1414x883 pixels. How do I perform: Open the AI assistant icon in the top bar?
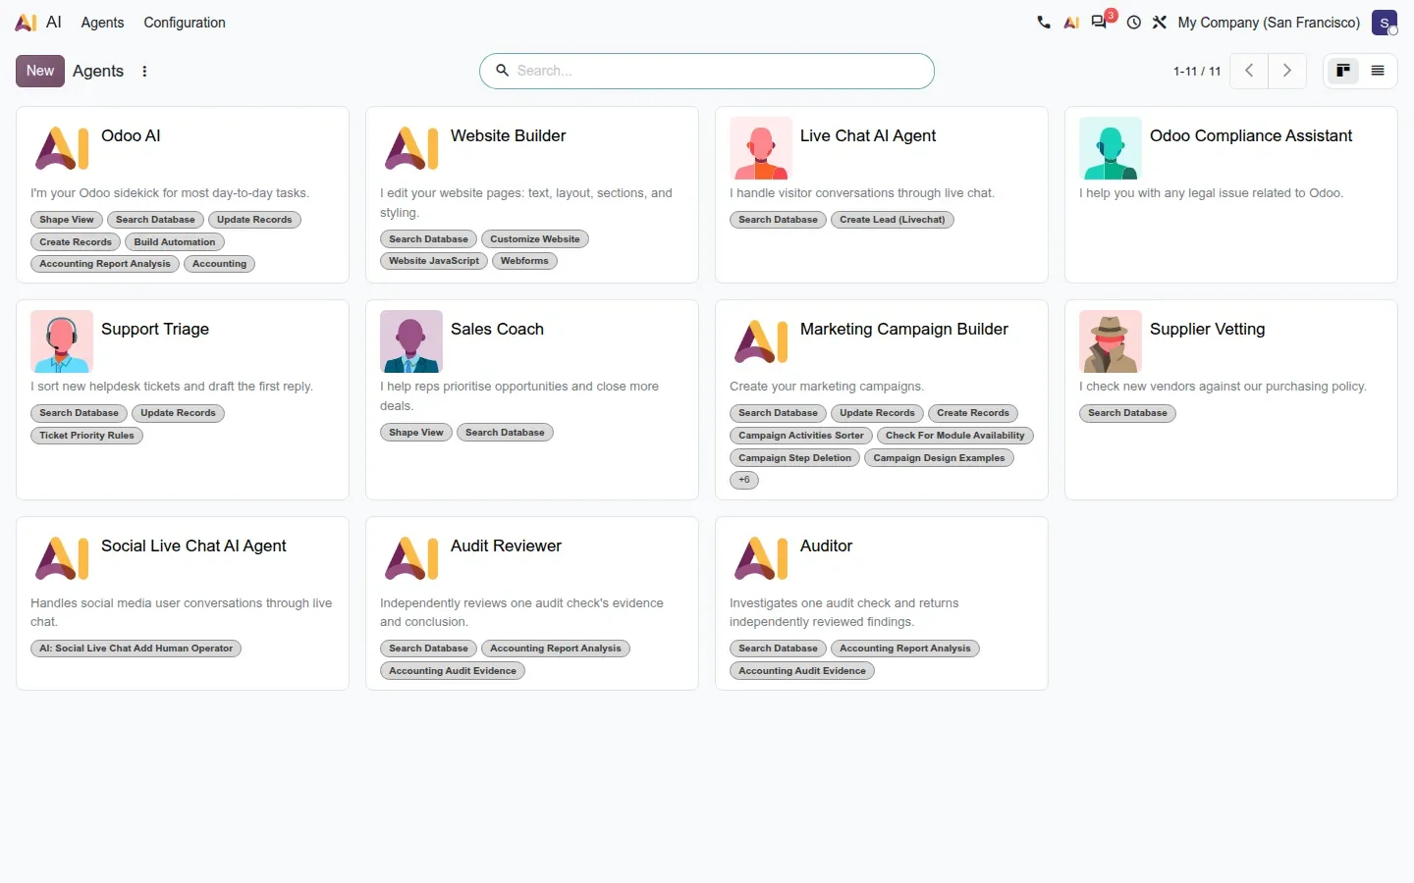[1071, 23]
